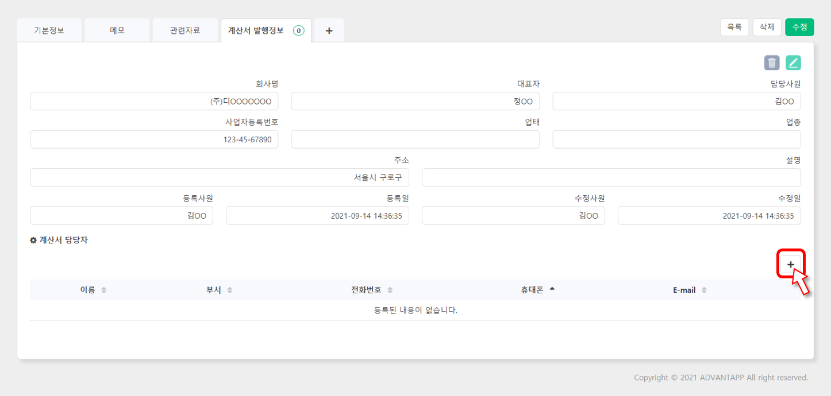Sort table by 부서 column arrows
The height and width of the screenshot is (396, 831).
click(230, 290)
